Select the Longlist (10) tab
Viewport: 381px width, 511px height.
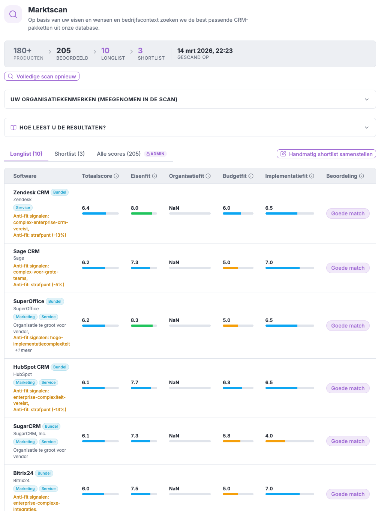click(26, 154)
